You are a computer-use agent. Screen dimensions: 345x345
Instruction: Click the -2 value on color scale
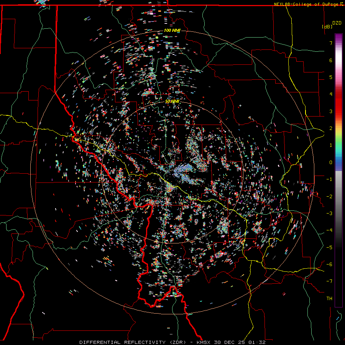329,197
